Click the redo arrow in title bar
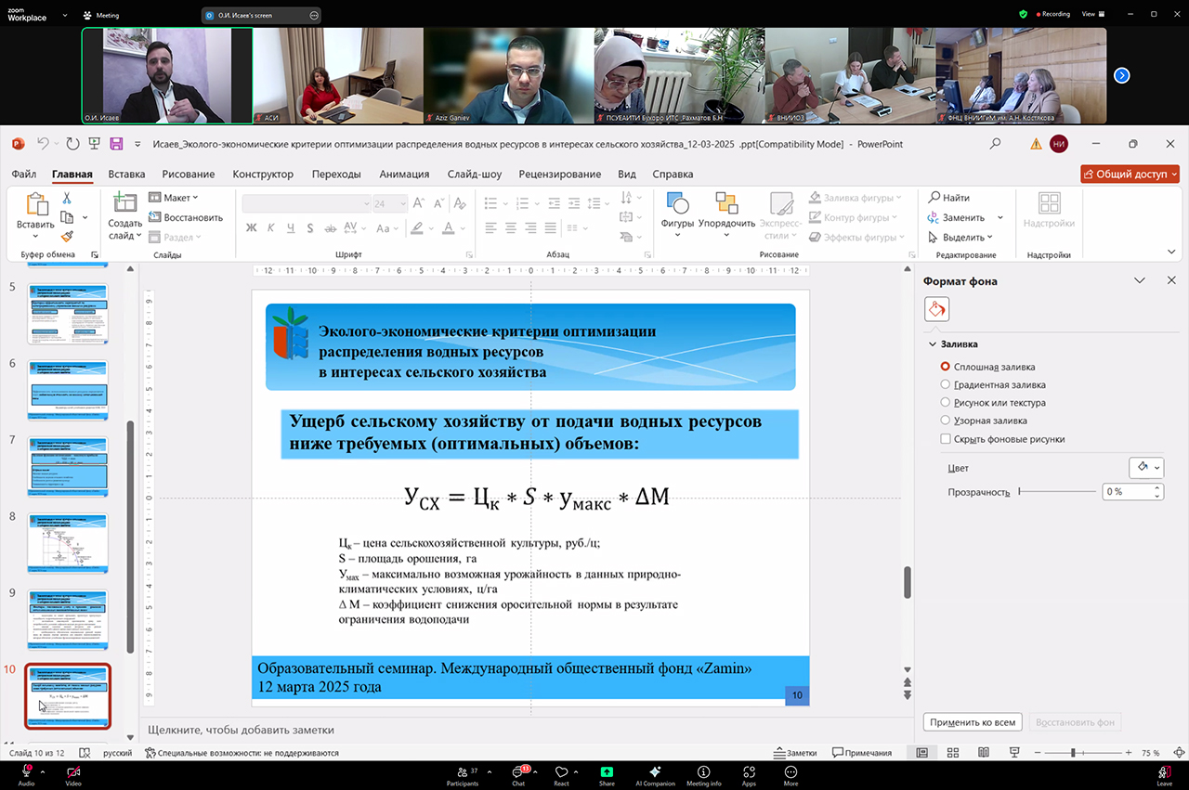Image resolution: width=1189 pixels, height=790 pixels. click(x=72, y=144)
